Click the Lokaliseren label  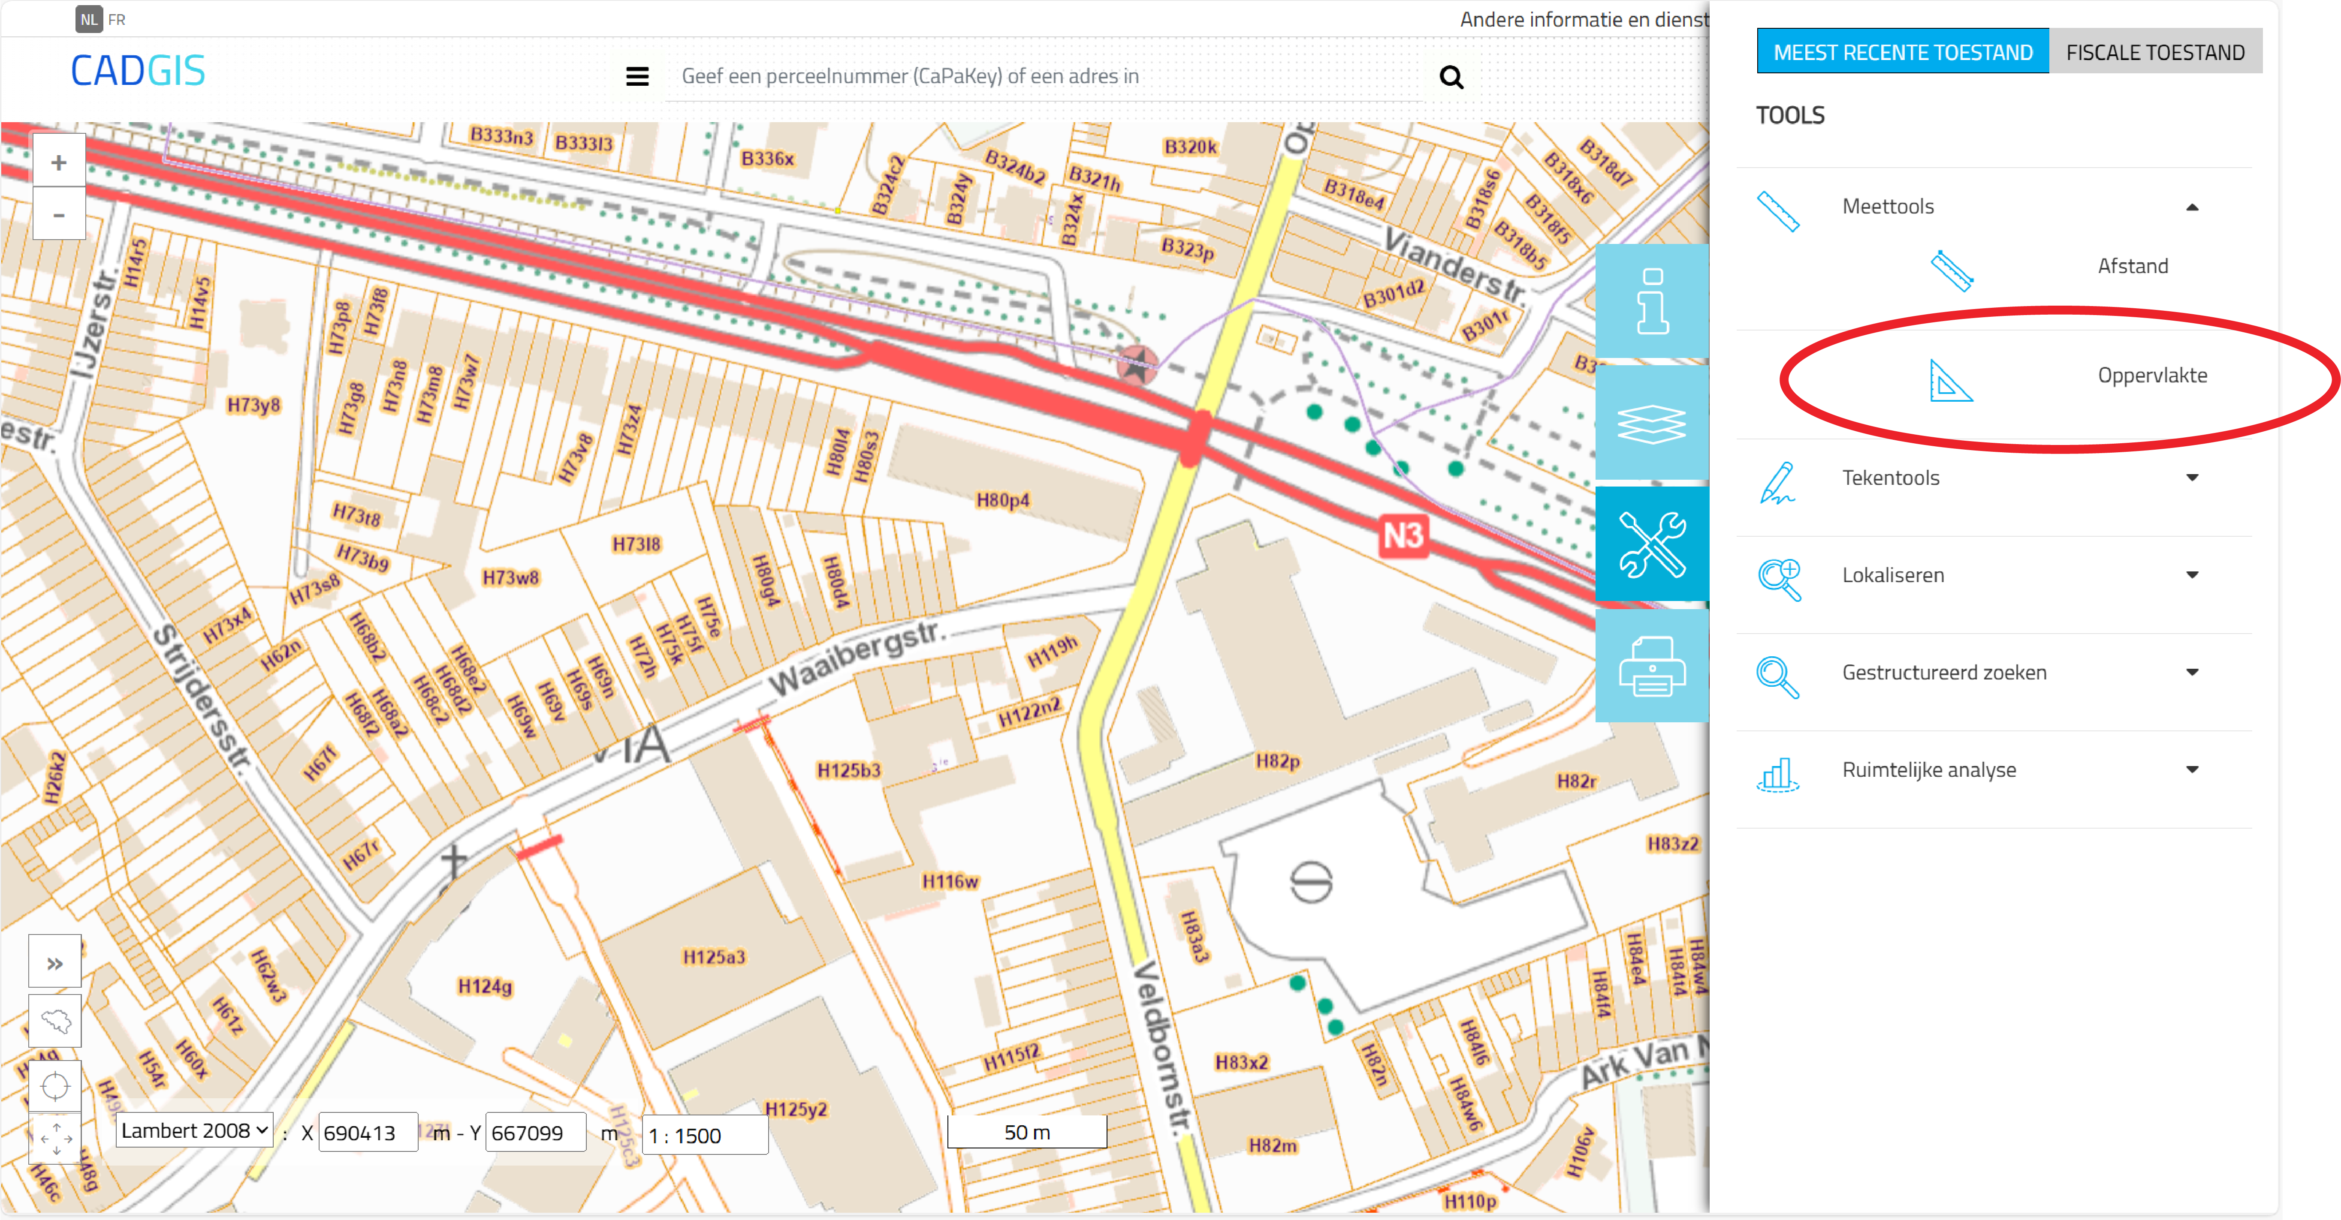(x=1893, y=575)
